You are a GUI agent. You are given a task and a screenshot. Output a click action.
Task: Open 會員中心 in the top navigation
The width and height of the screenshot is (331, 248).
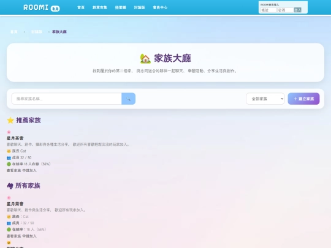[x=160, y=7]
